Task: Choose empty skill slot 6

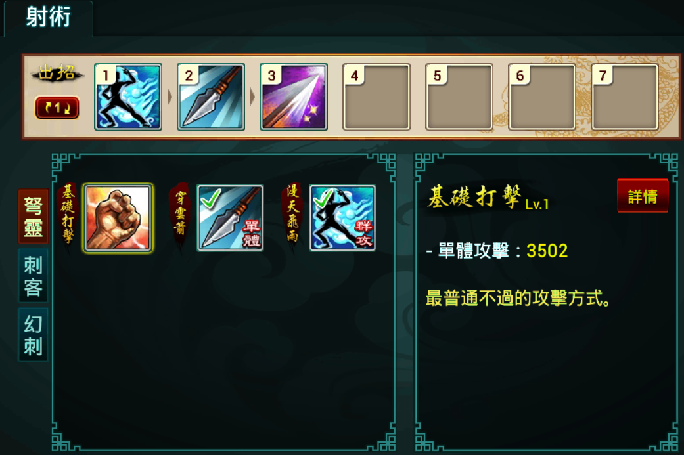Action: coord(542,97)
